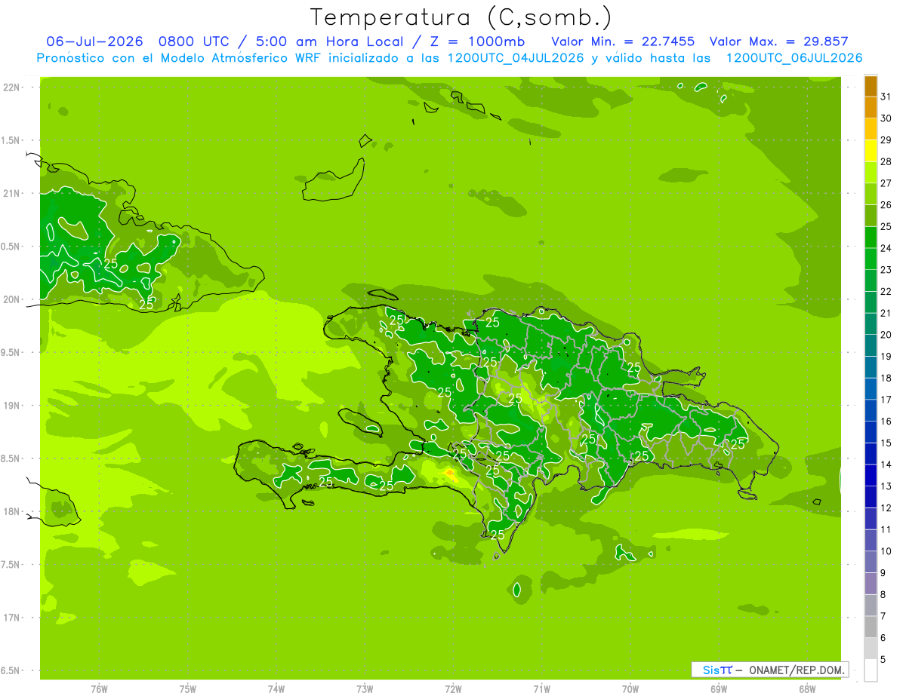Click the "73W" longitude axis label
906x699 pixels.
(x=365, y=689)
